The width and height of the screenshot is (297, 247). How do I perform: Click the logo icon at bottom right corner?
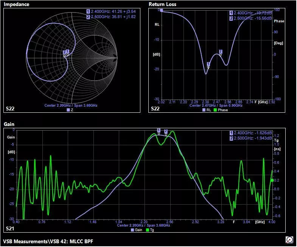pyautogui.click(x=289, y=240)
